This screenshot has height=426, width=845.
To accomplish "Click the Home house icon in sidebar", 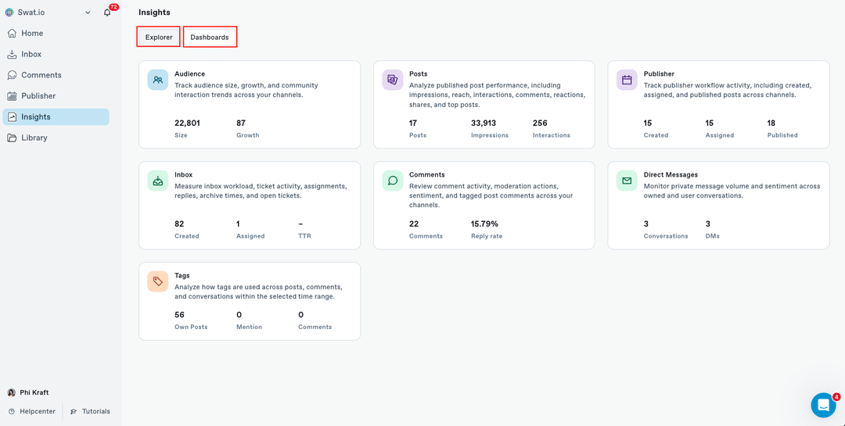I will coord(12,34).
